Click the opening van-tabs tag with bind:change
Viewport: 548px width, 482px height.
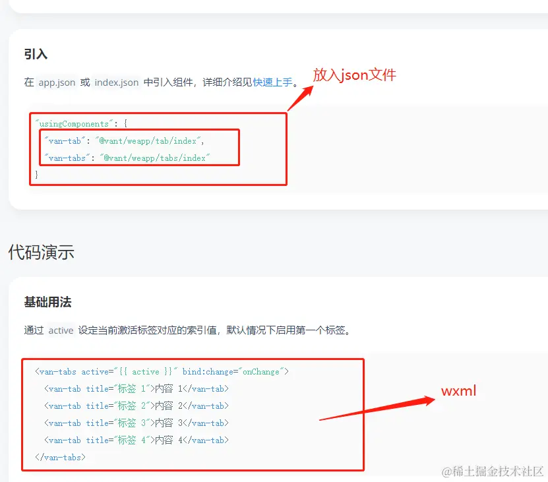(x=162, y=371)
